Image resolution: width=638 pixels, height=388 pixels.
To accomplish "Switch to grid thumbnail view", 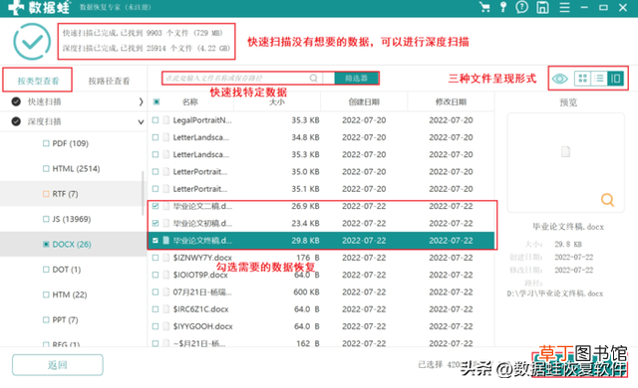I will 582,78.
